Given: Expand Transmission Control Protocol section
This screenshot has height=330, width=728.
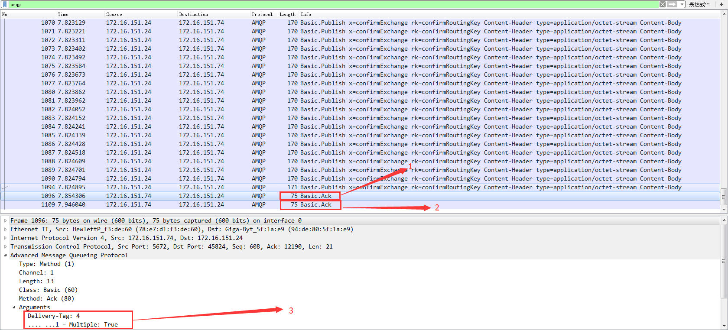Looking at the screenshot, I should [6, 247].
